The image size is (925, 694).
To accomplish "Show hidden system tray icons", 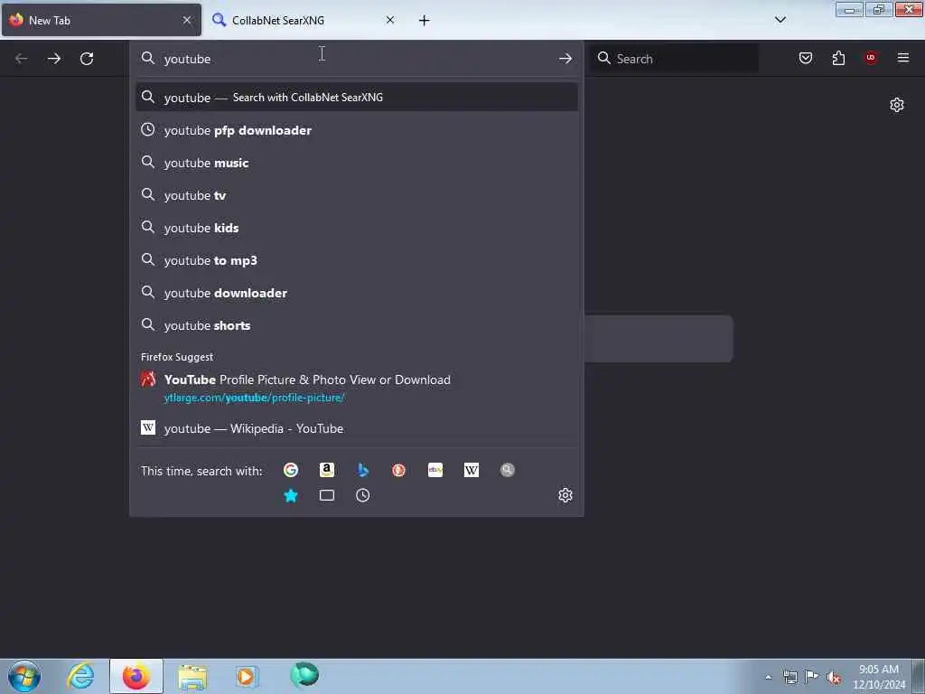I will click(x=768, y=677).
